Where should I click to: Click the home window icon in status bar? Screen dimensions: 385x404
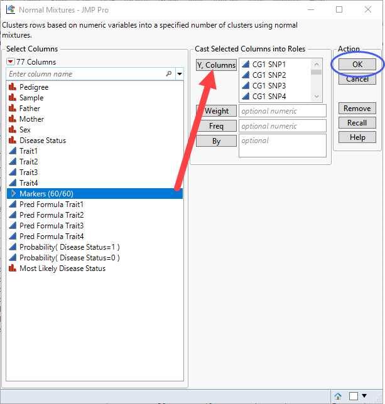[x=338, y=396]
